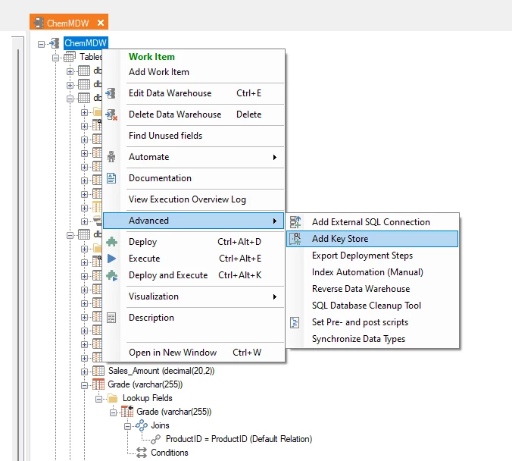The width and height of the screenshot is (512, 461).
Task: Choose Delete Data Warehouse
Action: point(194,114)
